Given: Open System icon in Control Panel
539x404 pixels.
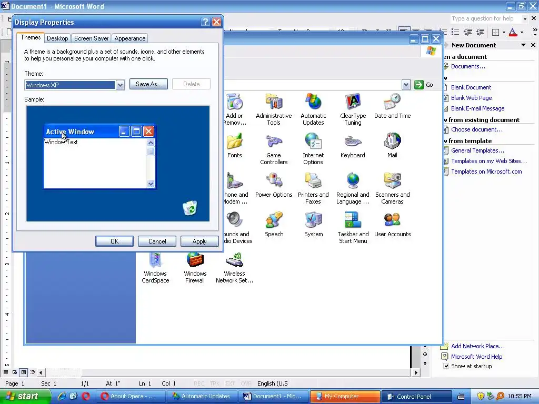Looking at the screenshot, I should [314, 225].
